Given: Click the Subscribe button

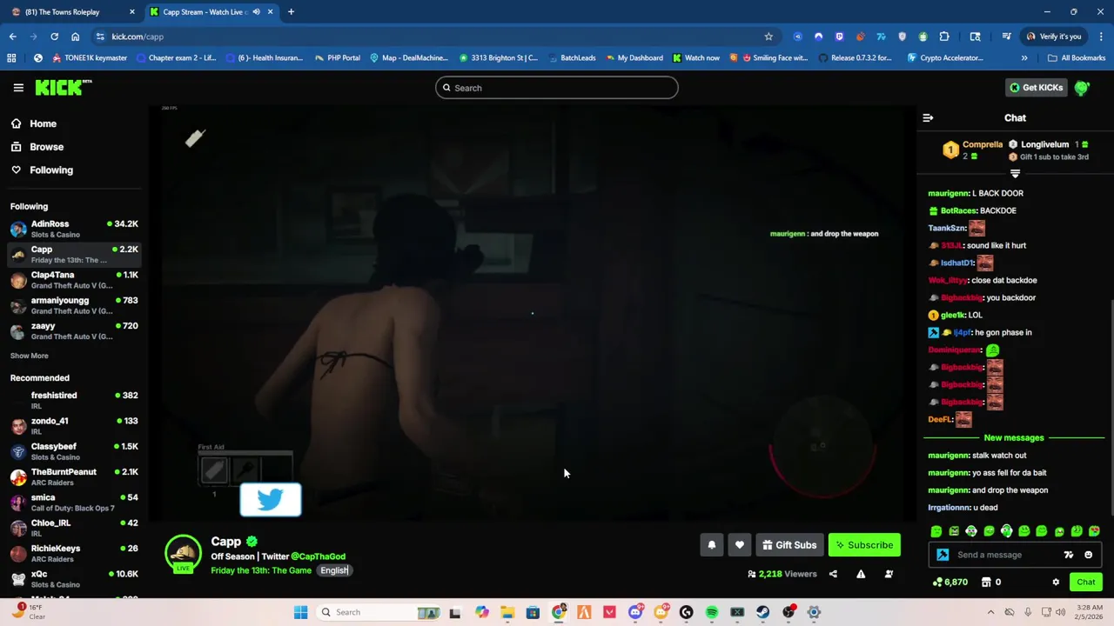Looking at the screenshot, I should coord(864,545).
